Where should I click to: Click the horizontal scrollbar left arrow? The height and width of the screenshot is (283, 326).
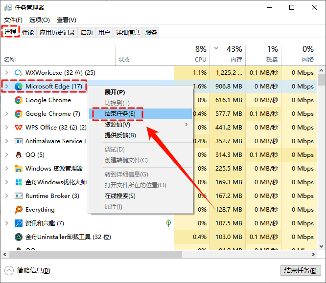pyautogui.click(x=5, y=255)
